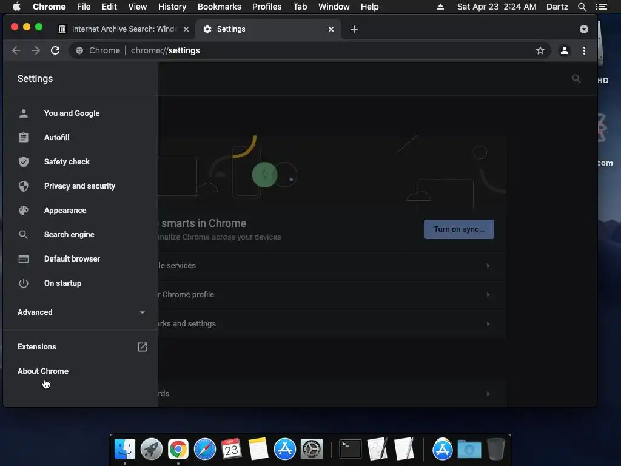Bookmark this page with the star icon
The height and width of the screenshot is (466, 621).
click(x=540, y=50)
